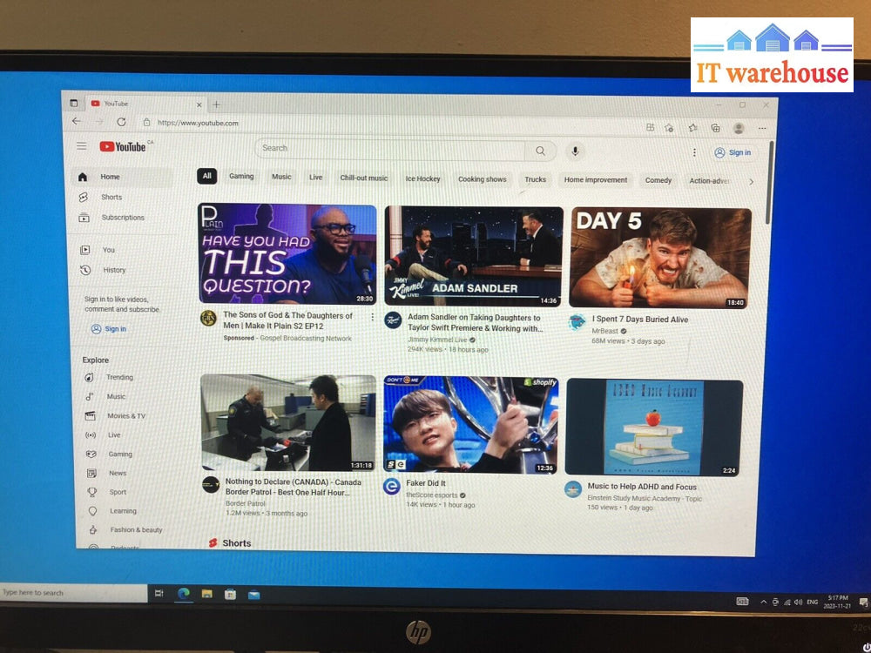
Task: Select the Gaming filter chip
Action: pos(241,177)
